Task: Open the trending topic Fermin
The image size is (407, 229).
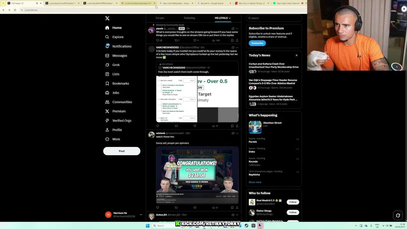Action: click(x=253, y=142)
